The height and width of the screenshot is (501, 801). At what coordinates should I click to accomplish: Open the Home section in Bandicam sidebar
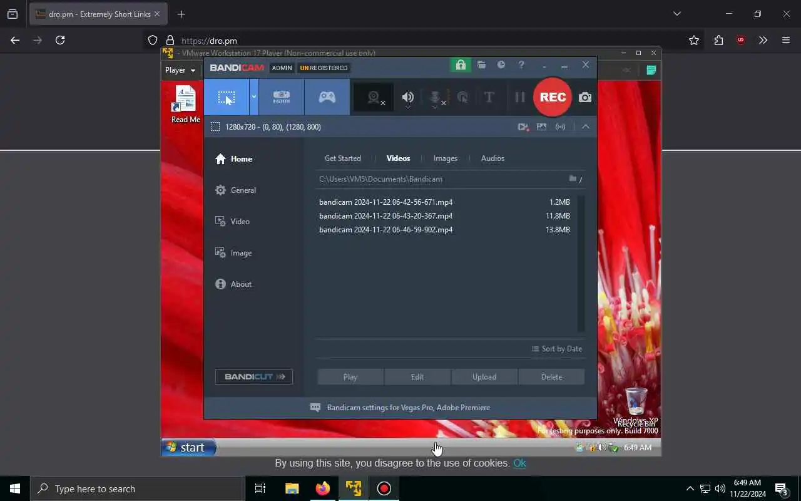[x=234, y=159]
